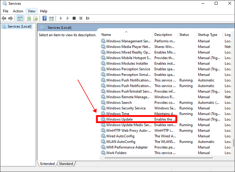Select Windows Update Medic Service row

click(166, 125)
